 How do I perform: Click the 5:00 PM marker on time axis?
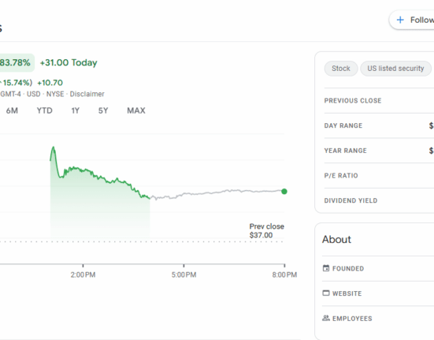(184, 275)
